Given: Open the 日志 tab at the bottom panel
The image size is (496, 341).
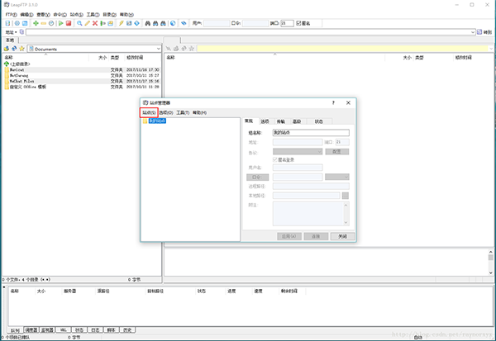Looking at the screenshot, I should click(x=93, y=329).
